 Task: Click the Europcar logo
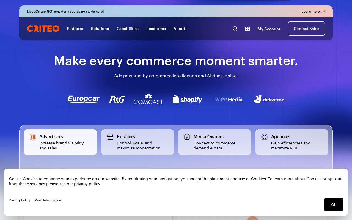coord(84,99)
